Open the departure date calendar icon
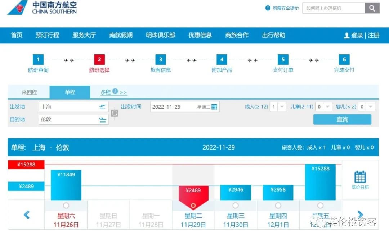The height and width of the screenshot is (239, 389). pyautogui.click(x=214, y=107)
